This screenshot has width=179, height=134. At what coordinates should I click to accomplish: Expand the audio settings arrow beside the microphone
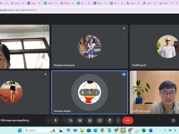49,120
